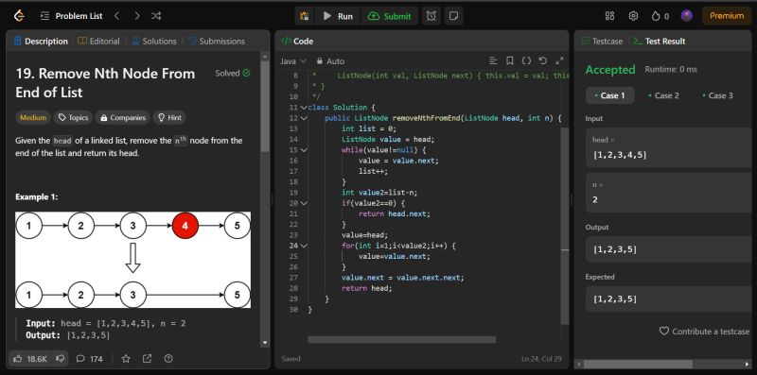Dislike the problem with thumbs down
Viewport: 757px width, 375px height.
61,359
